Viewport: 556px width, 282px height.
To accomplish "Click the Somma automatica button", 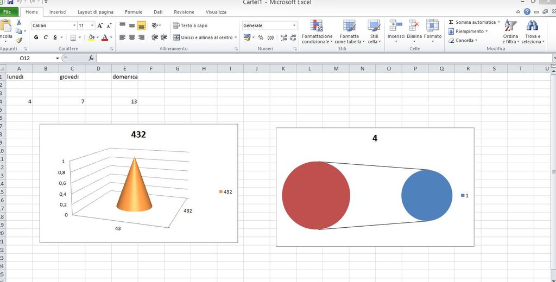I will pos(472,22).
